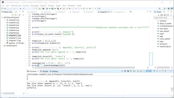Close the chapter7_2 editor tab
Viewport: 174px width, 98px height.
(111, 12)
